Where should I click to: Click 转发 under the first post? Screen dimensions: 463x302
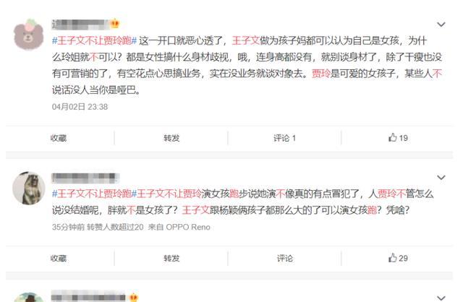click(x=171, y=138)
